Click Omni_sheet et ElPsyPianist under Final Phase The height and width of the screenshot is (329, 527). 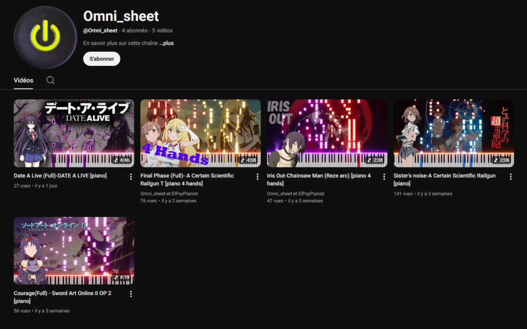point(169,194)
